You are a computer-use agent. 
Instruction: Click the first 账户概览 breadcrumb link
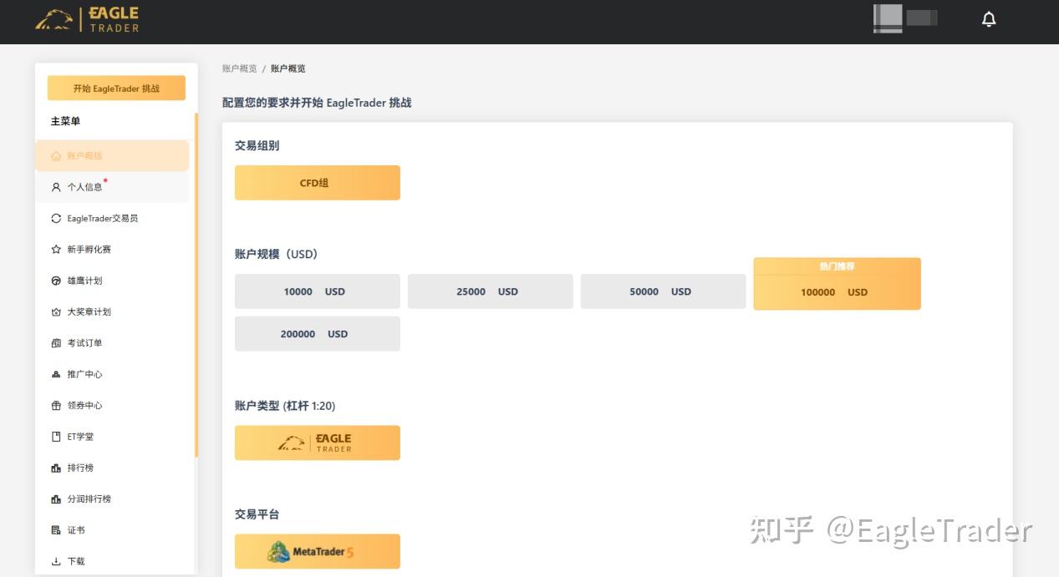pos(240,68)
